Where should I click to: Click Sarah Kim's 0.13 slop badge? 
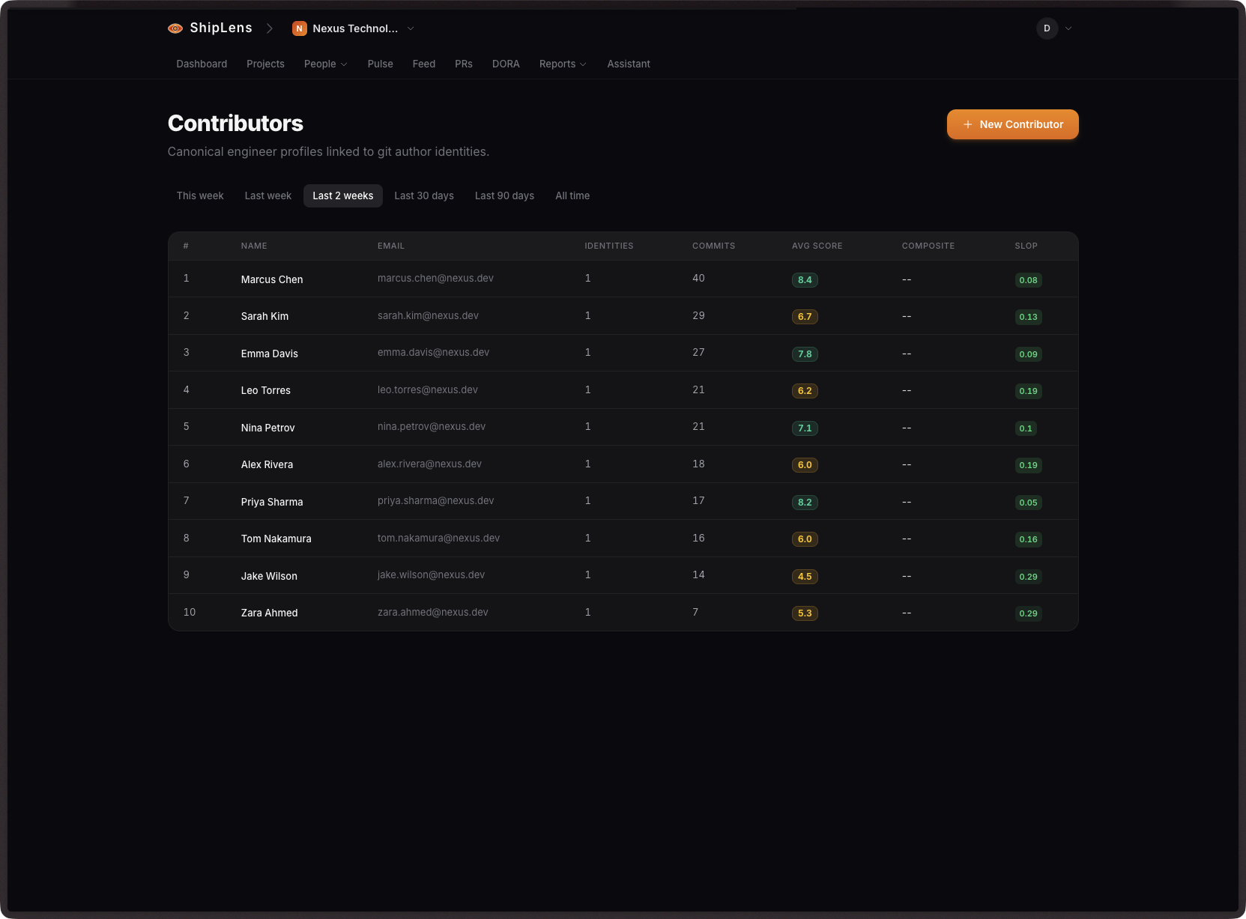(x=1028, y=317)
